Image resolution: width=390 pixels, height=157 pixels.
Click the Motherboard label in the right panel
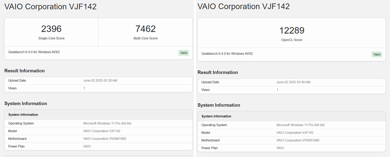coord(211,141)
